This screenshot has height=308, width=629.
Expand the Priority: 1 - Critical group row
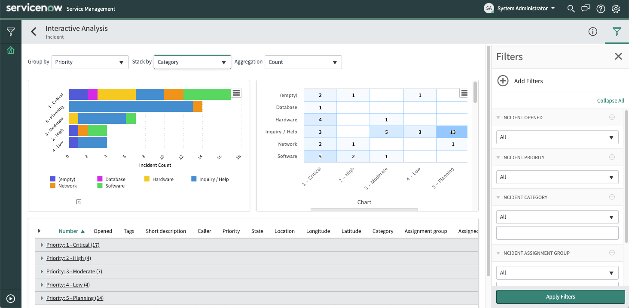pyautogui.click(x=41, y=245)
